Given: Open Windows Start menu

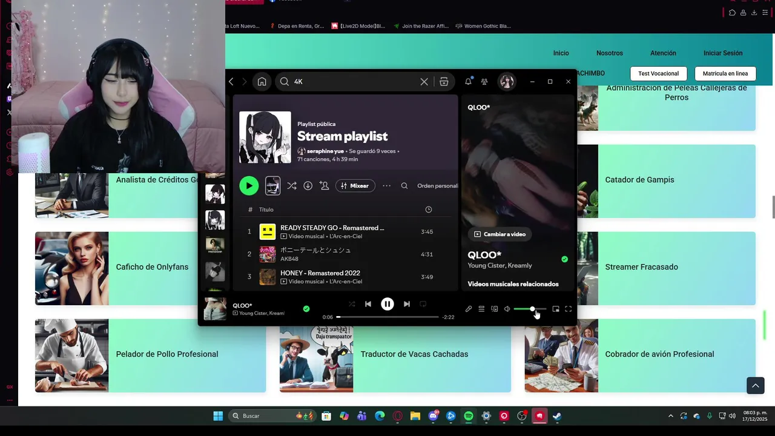Looking at the screenshot, I should coord(218,416).
